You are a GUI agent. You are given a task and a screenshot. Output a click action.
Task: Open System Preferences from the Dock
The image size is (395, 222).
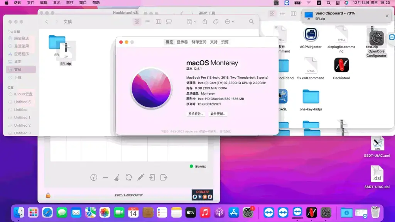pos(248,213)
